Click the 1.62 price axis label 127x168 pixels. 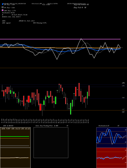(123, 97)
